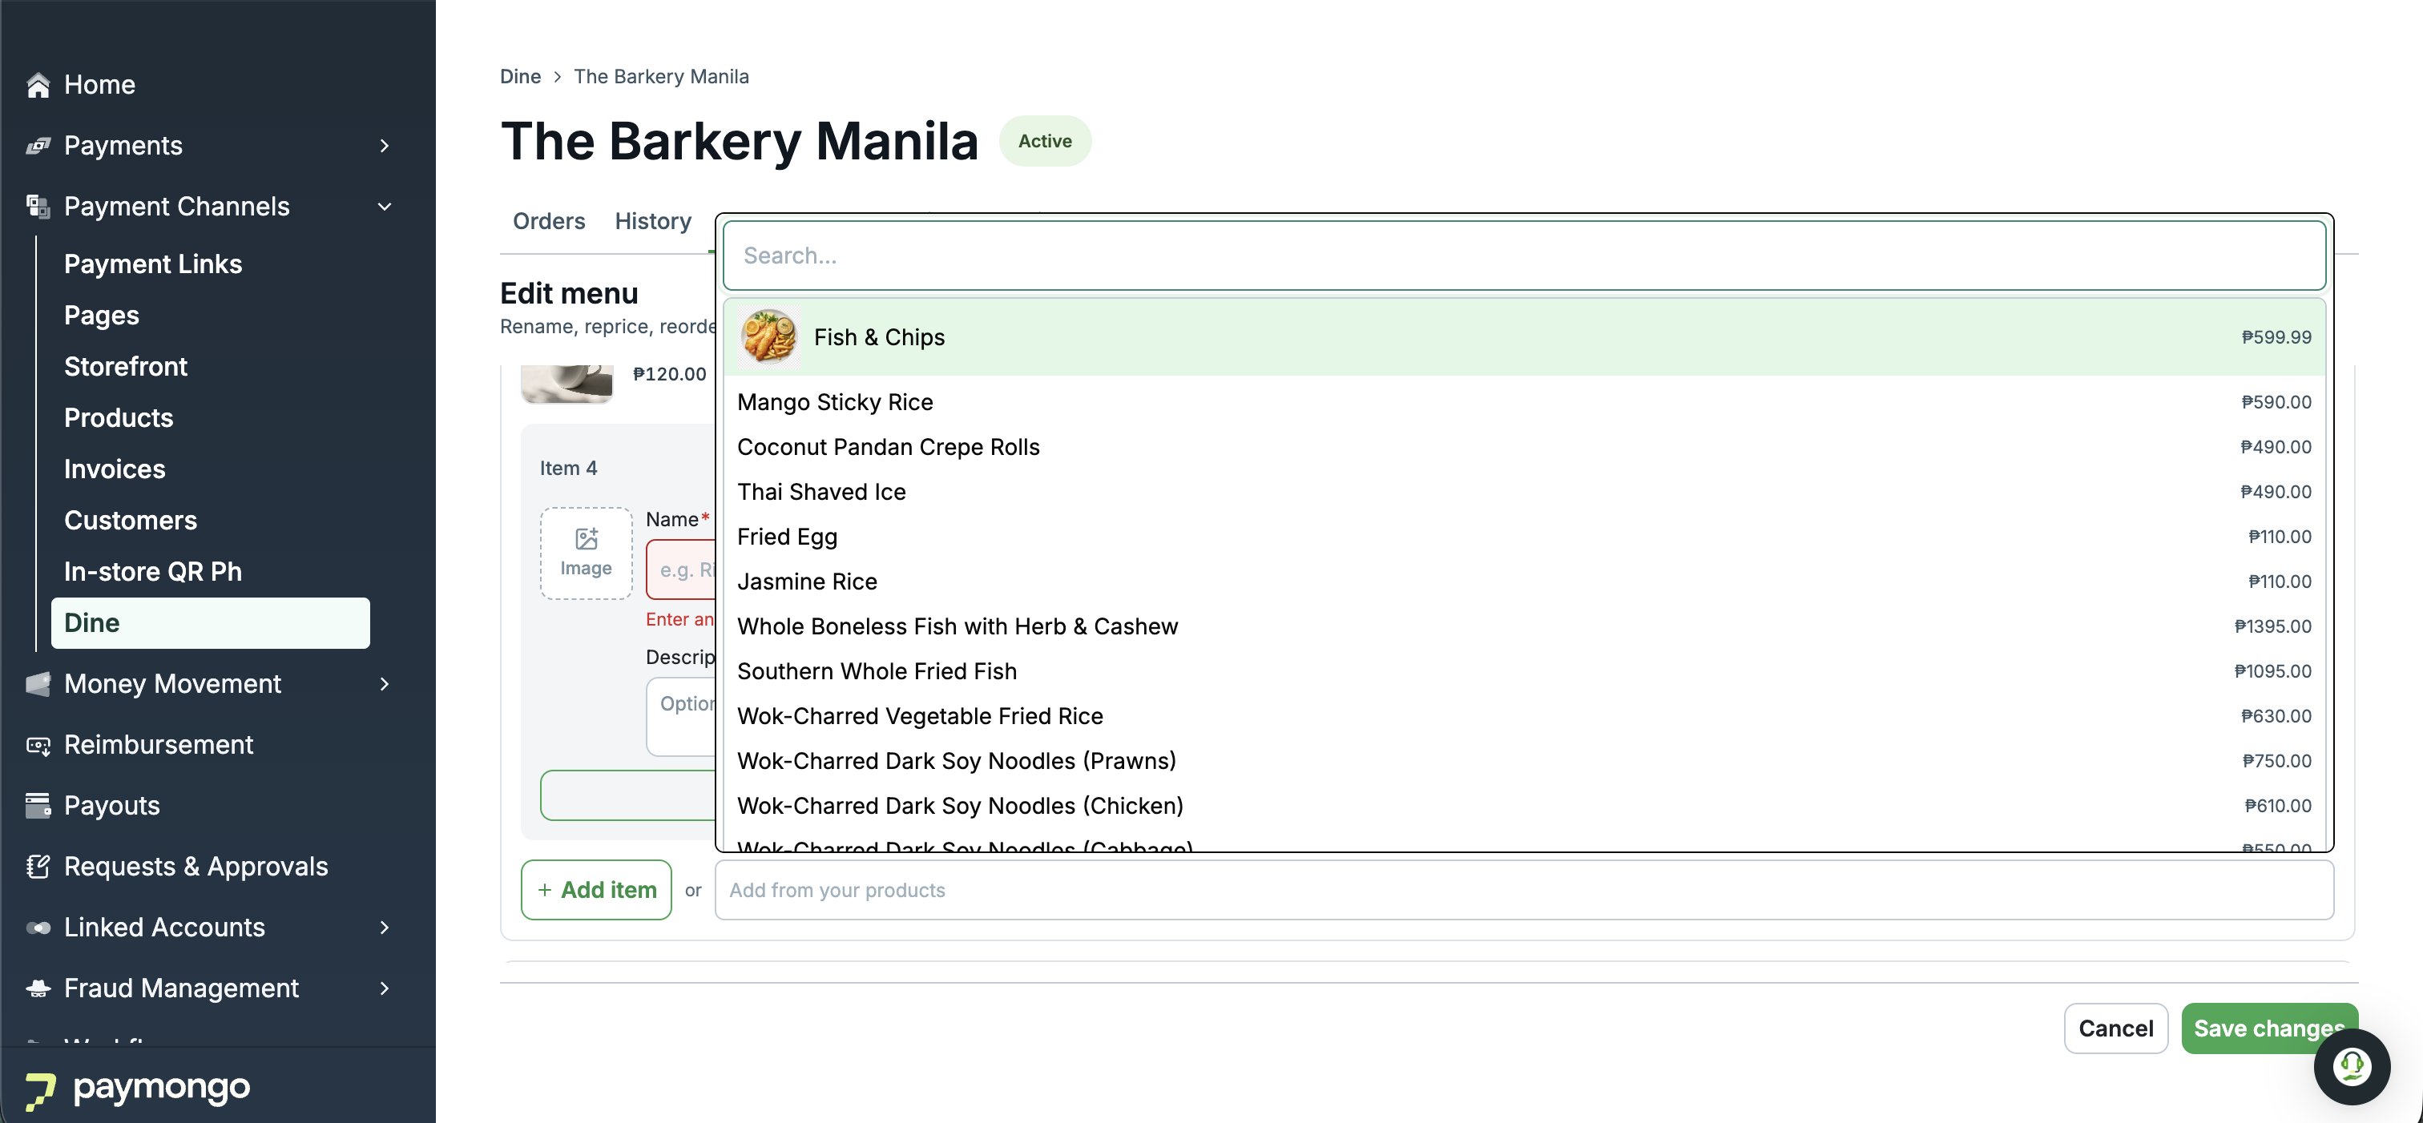2423x1123 pixels.
Task: Click the Payouts wallet icon
Action: pos(38,806)
